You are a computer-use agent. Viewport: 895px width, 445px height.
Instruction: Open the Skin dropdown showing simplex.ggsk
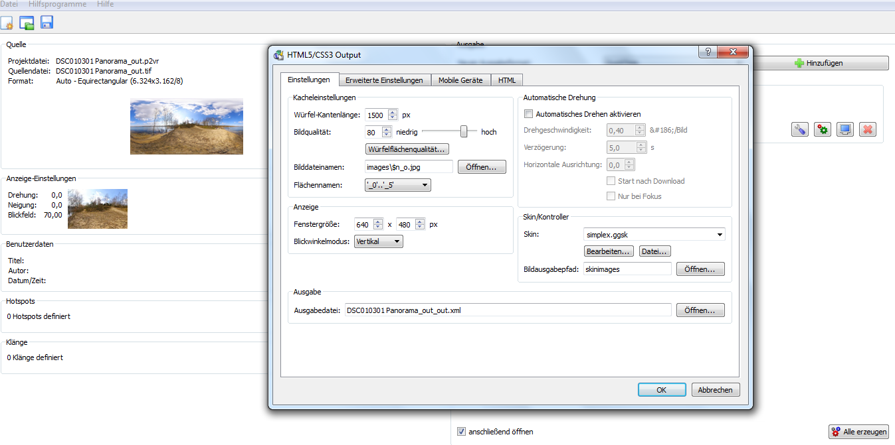654,234
